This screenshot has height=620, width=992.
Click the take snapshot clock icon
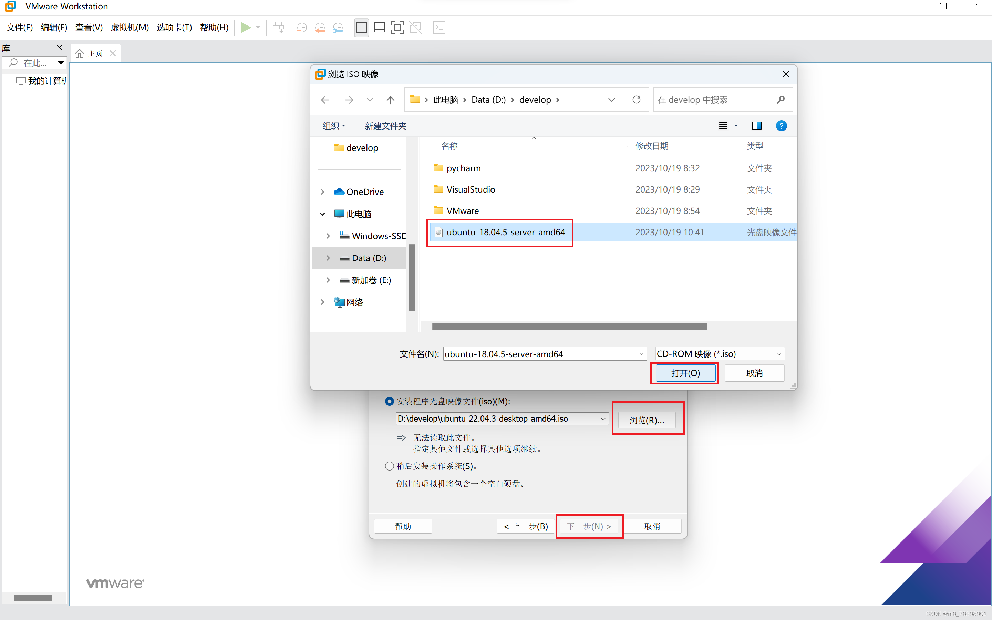pyautogui.click(x=301, y=28)
